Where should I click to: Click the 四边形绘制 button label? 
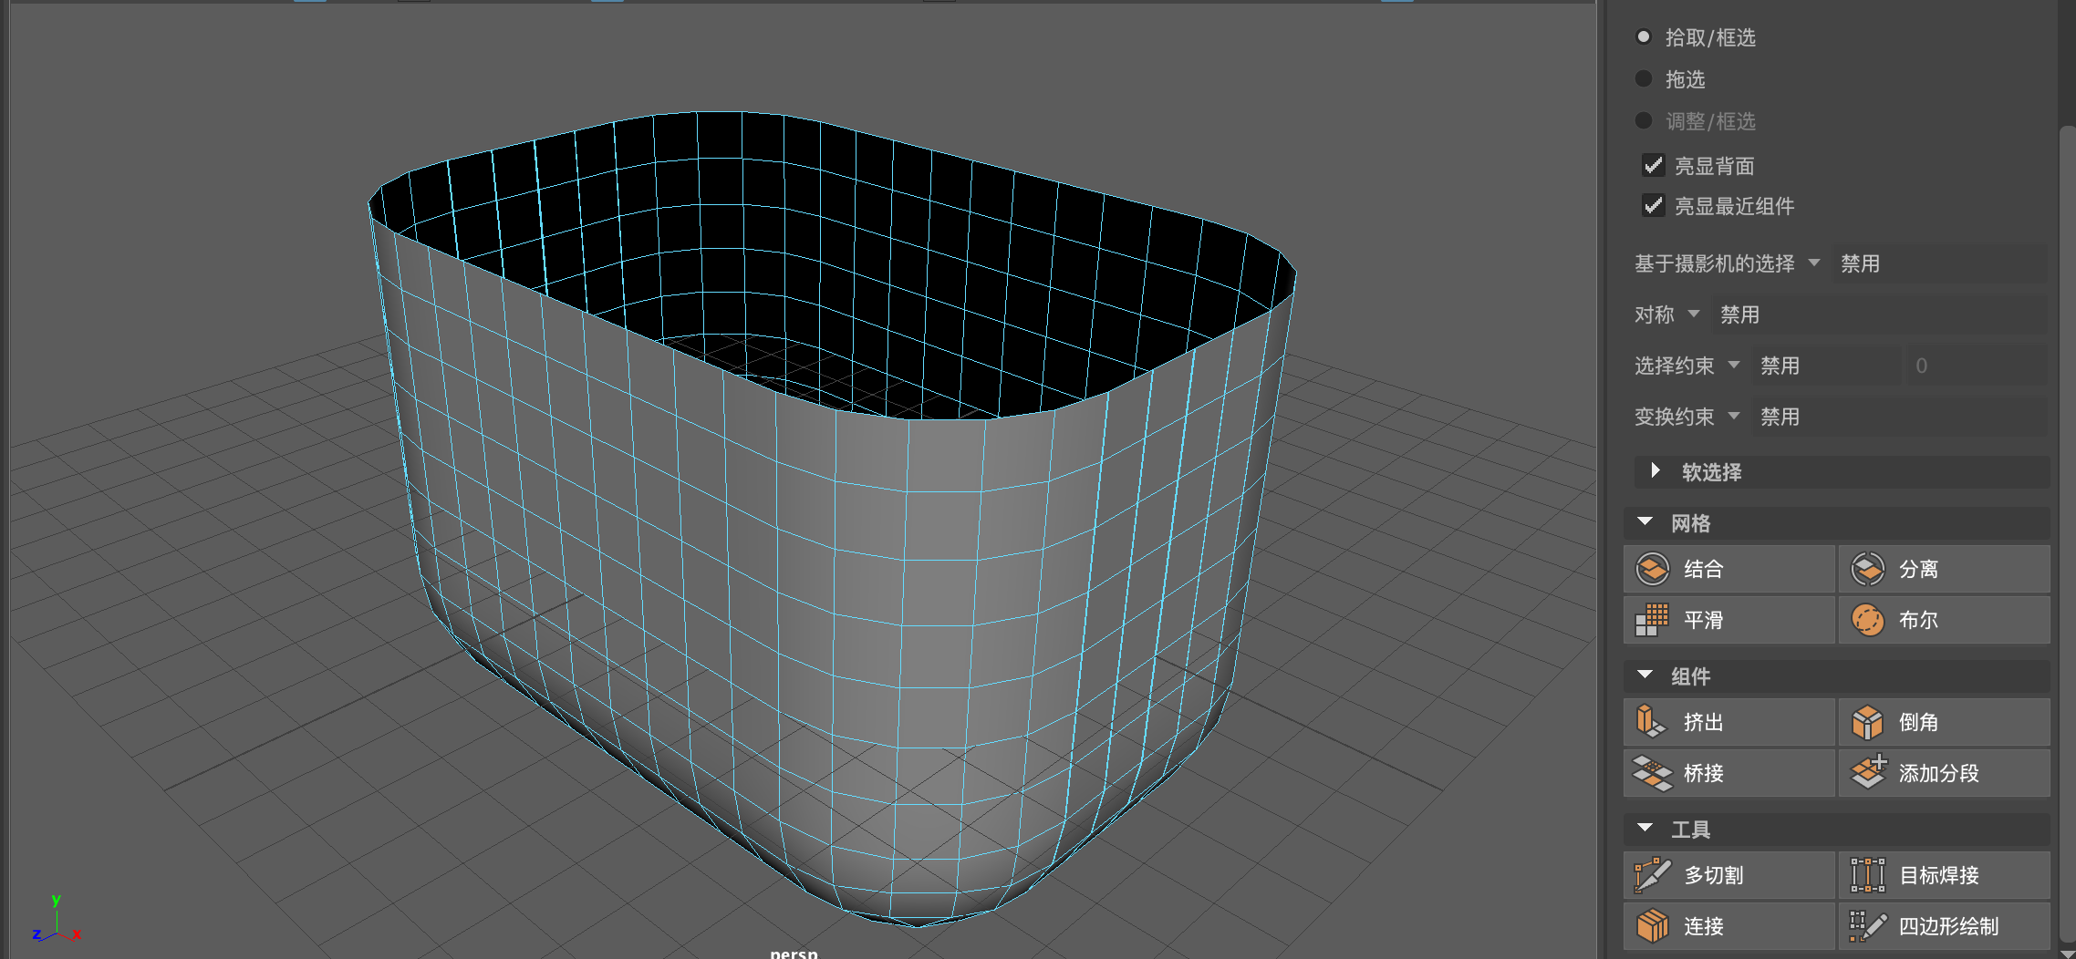pos(1948,926)
